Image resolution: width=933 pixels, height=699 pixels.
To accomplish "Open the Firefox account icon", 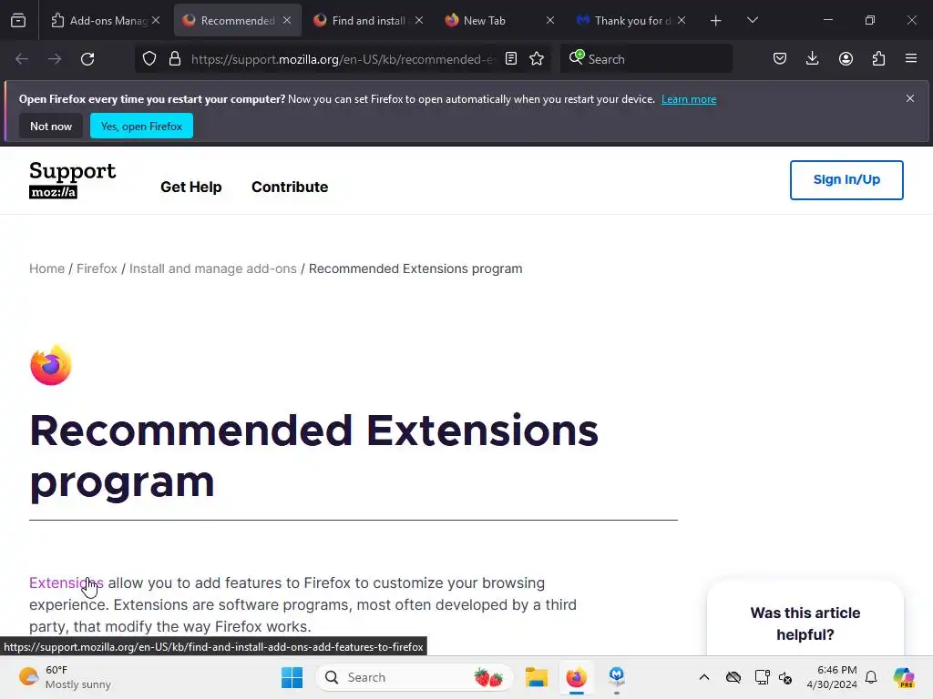I will coord(846,58).
